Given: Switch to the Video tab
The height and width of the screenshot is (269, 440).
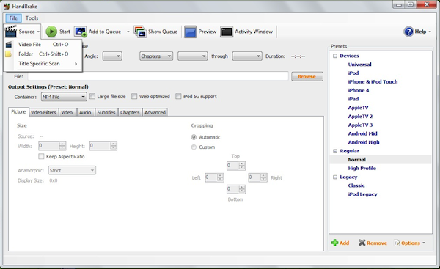Looking at the screenshot, I should point(67,112).
